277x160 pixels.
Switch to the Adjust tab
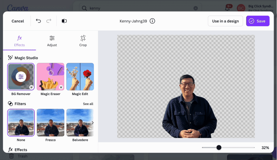[x=52, y=41]
